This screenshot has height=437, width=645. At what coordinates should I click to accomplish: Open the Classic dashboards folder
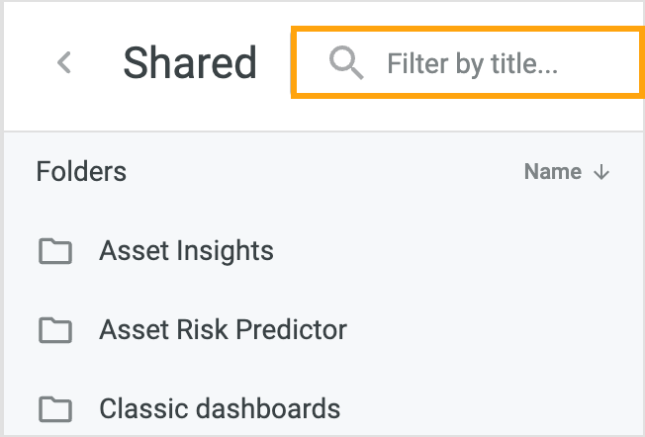pyautogui.click(x=220, y=408)
